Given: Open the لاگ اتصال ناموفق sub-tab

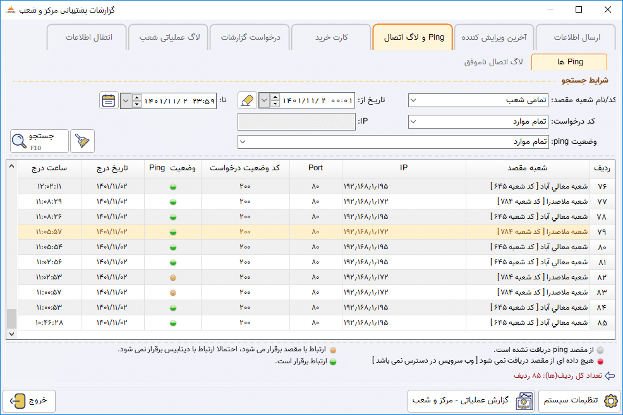Looking at the screenshot, I should pyautogui.click(x=493, y=62).
